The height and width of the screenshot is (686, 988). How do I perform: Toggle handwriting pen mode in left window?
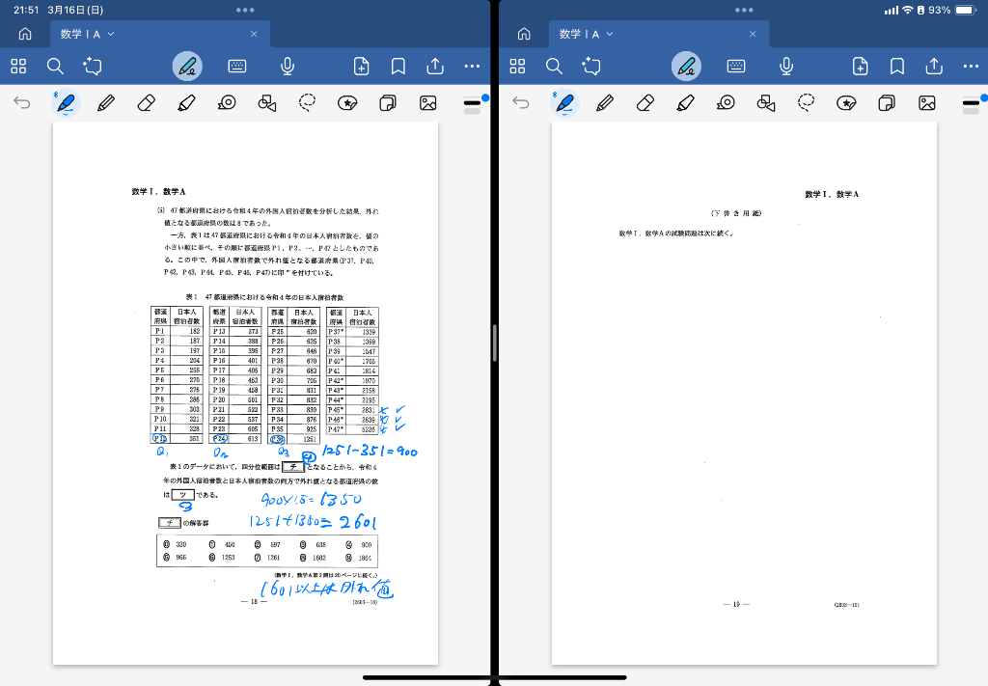[x=187, y=66]
